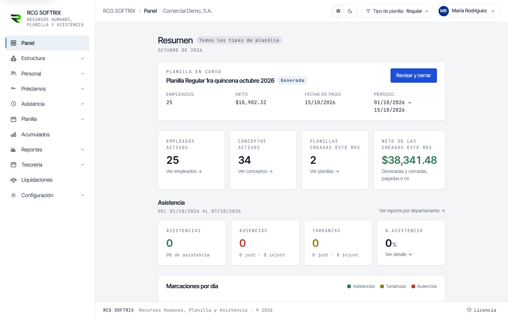
Task: Follow the Ver planillas link
Action: click(325, 171)
